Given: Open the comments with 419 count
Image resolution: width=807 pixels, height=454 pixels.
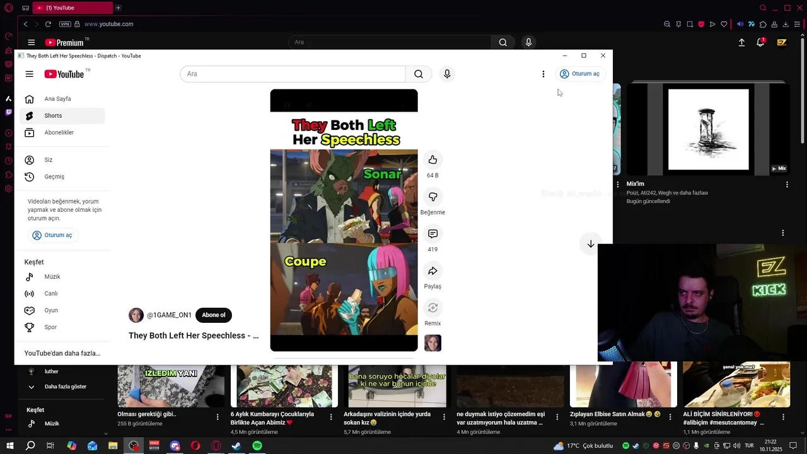Looking at the screenshot, I should tap(433, 234).
